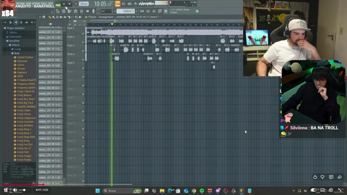Toggle mute LED on Track 2
Image resolution: width=347 pixels, height=195 pixels.
click(83, 42)
